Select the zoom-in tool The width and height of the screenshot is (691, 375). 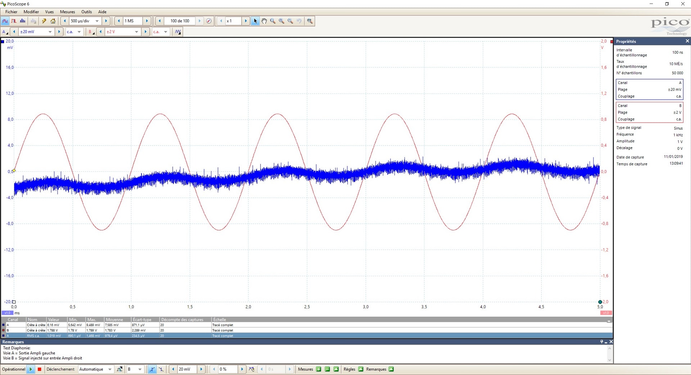[281, 21]
